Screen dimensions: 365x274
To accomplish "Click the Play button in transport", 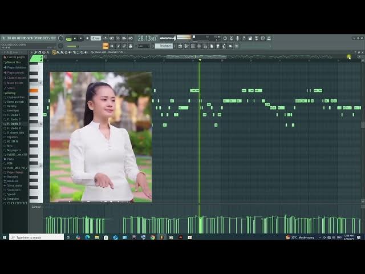I will pyautogui.click(x=75, y=38).
